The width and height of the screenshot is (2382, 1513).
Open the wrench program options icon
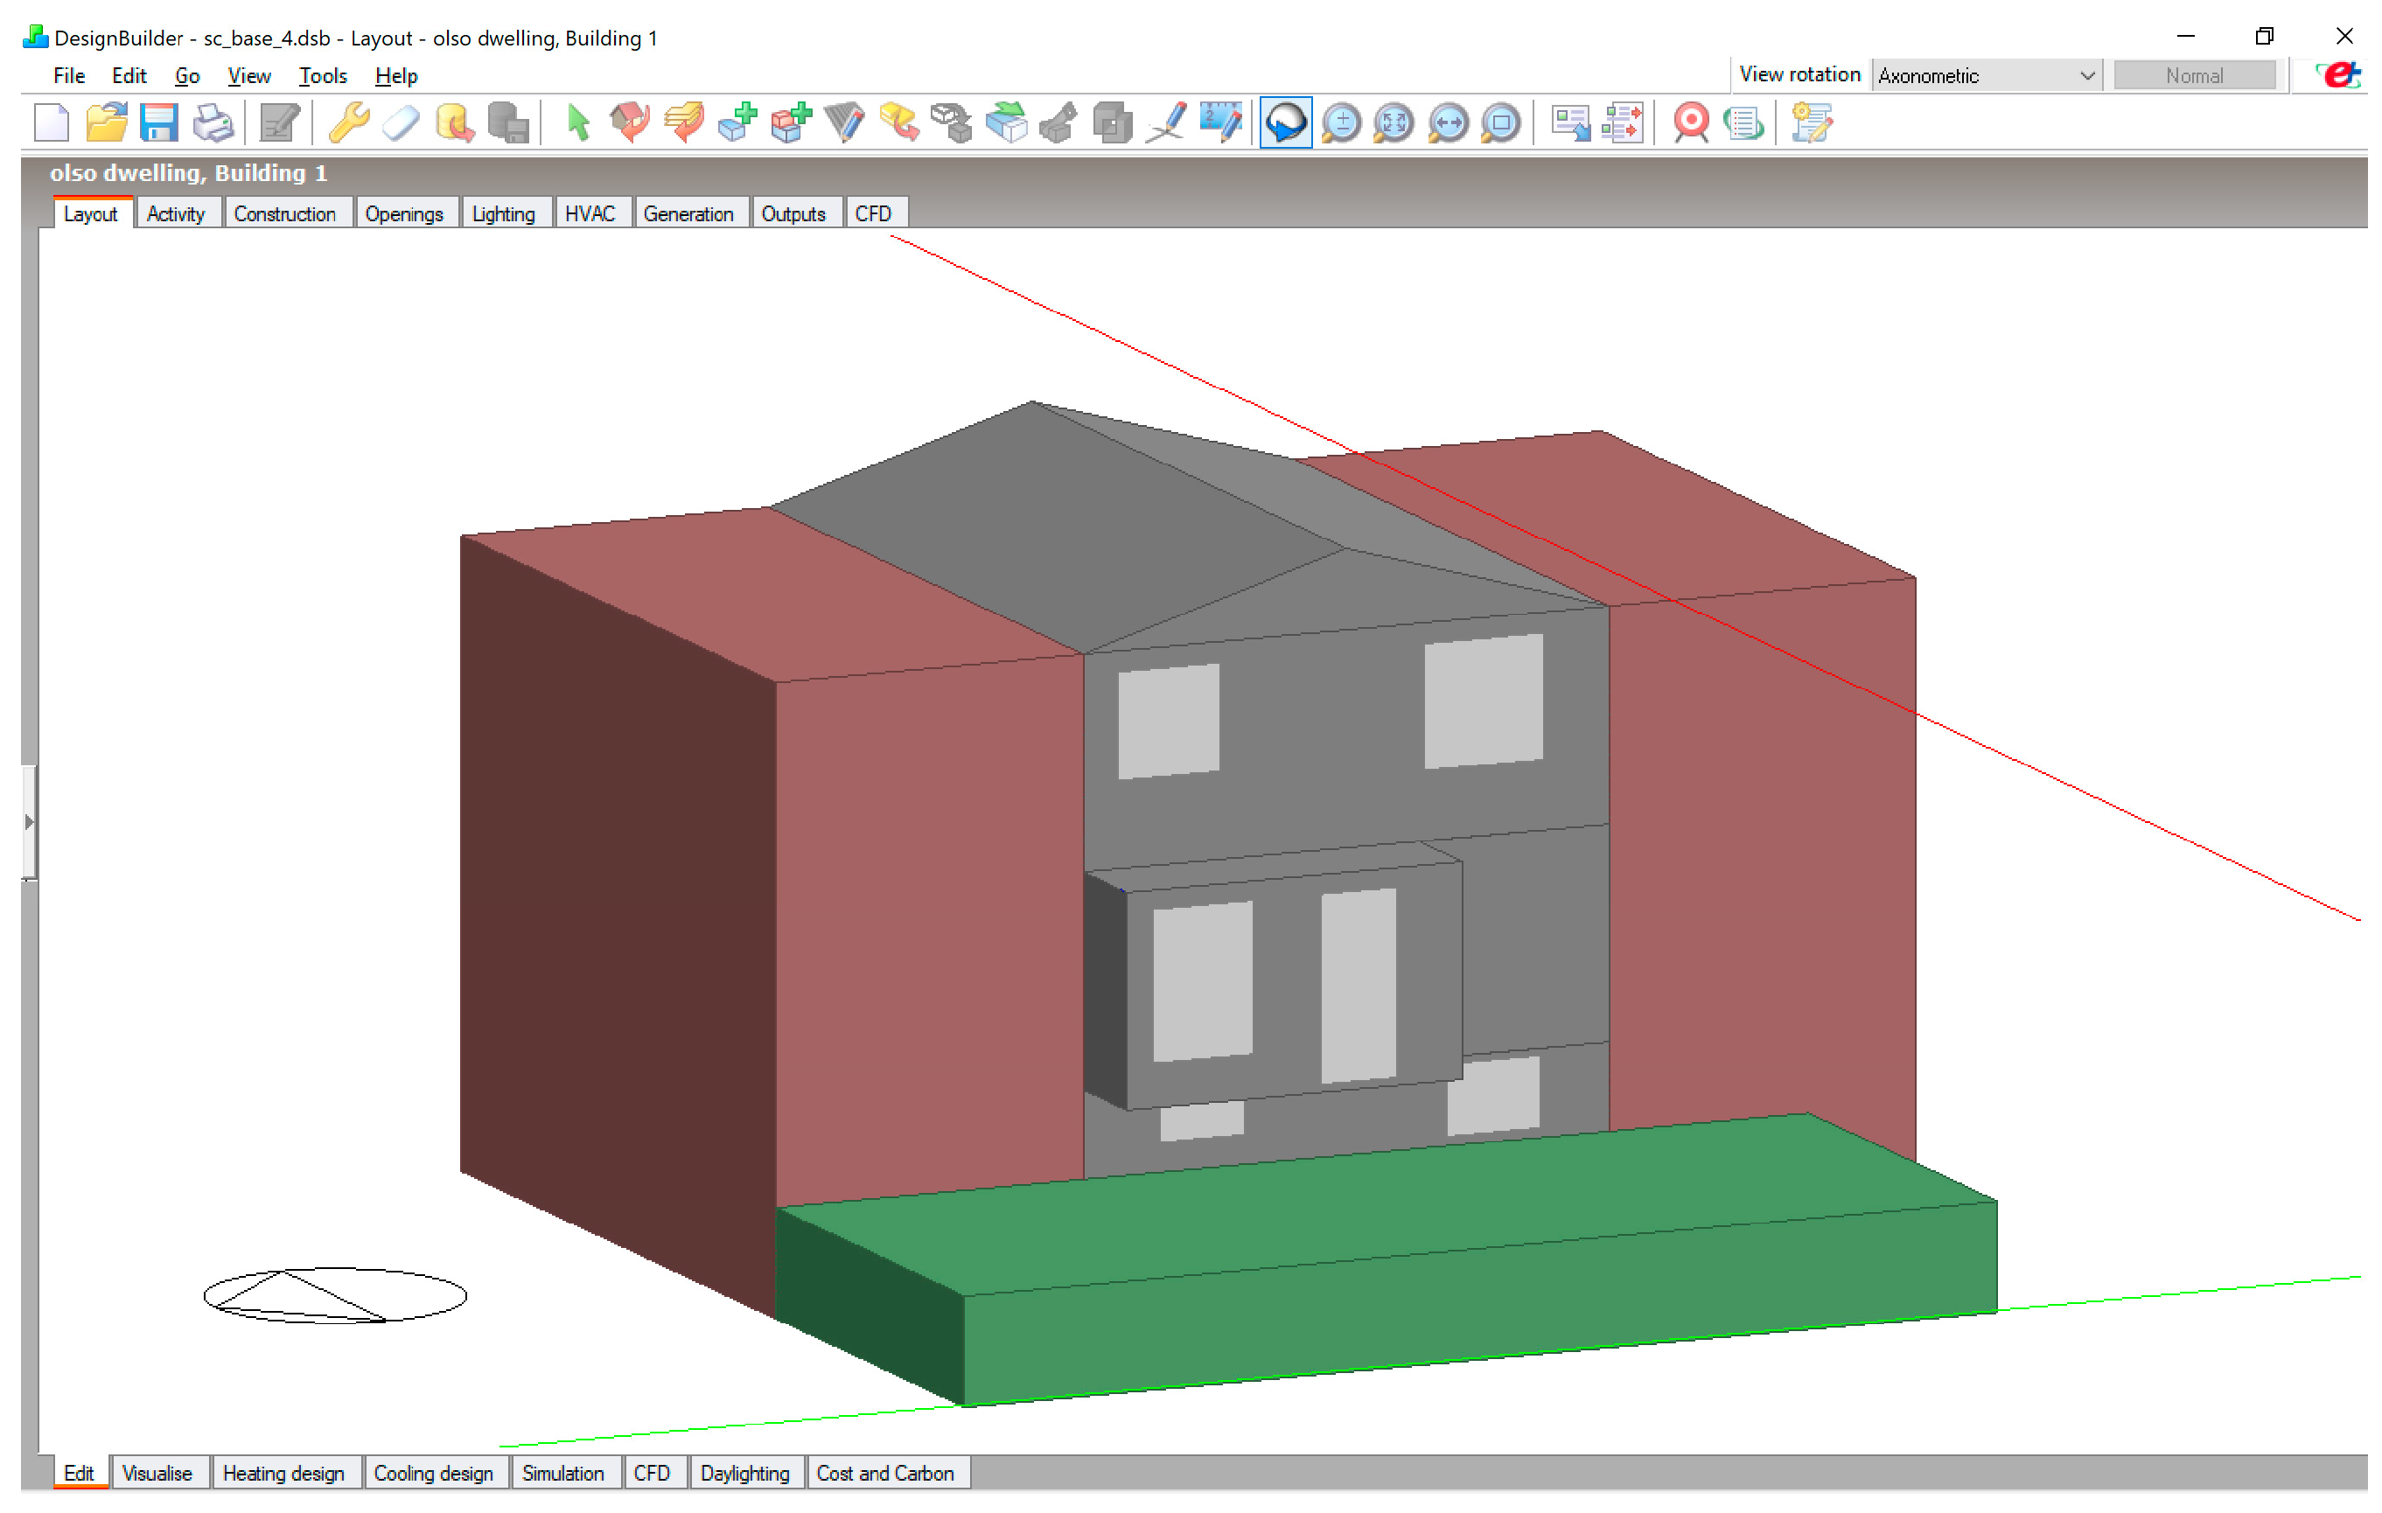pyautogui.click(x=348, y=122)
